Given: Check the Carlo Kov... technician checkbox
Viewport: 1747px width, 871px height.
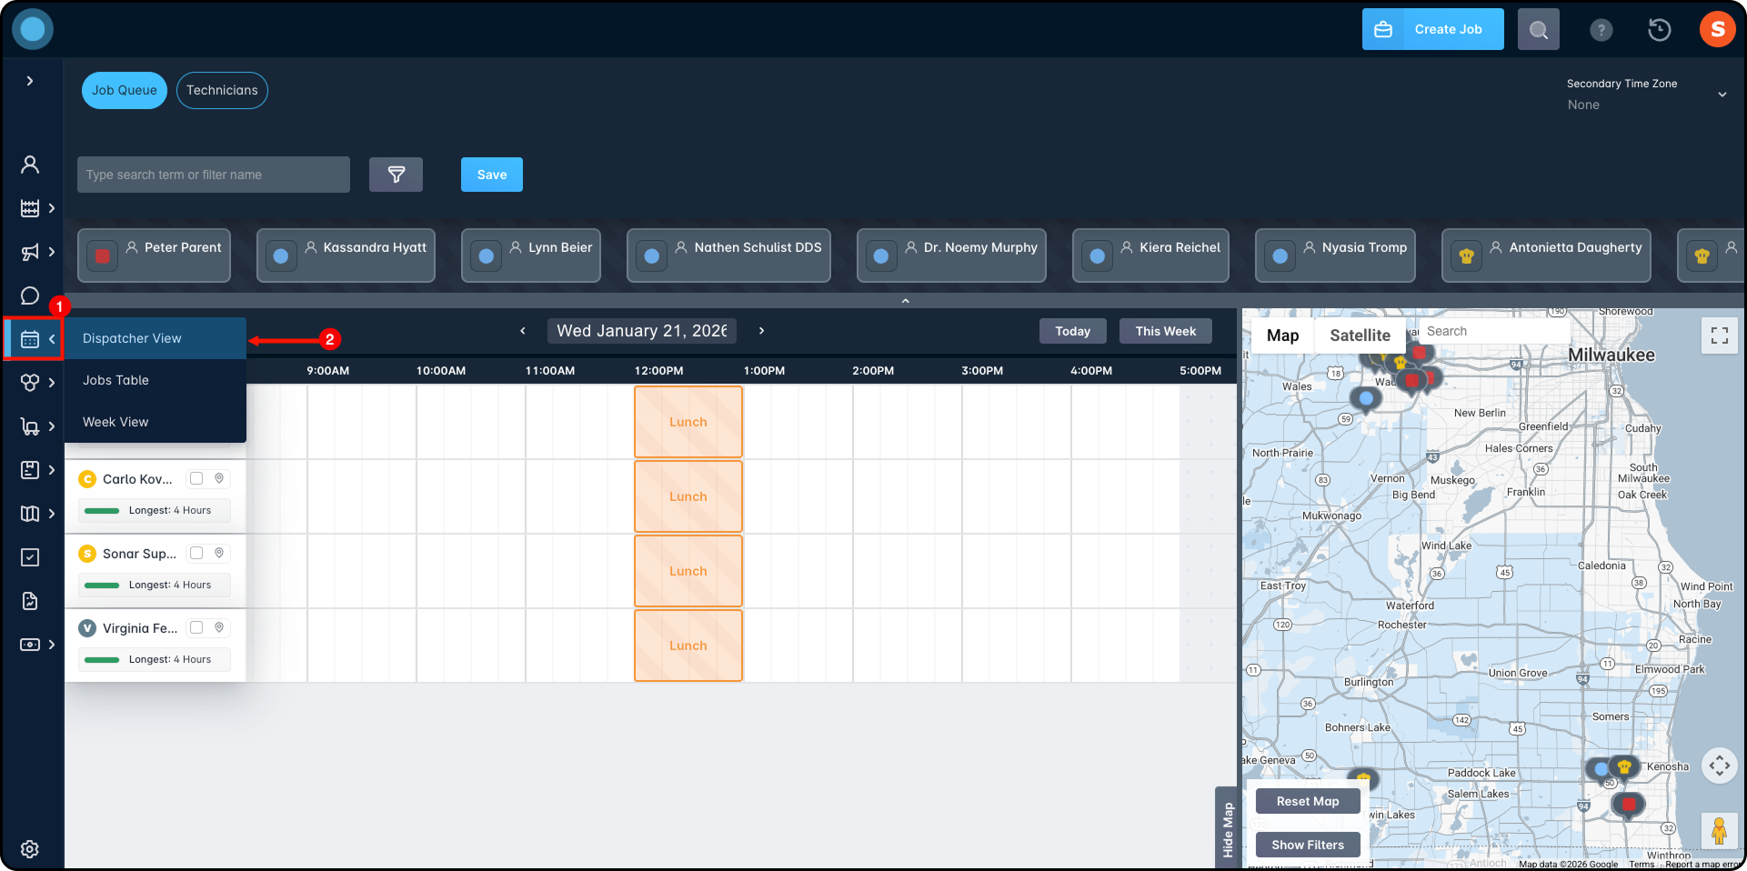Looking at the screenshot, I should tap(196, 478).
